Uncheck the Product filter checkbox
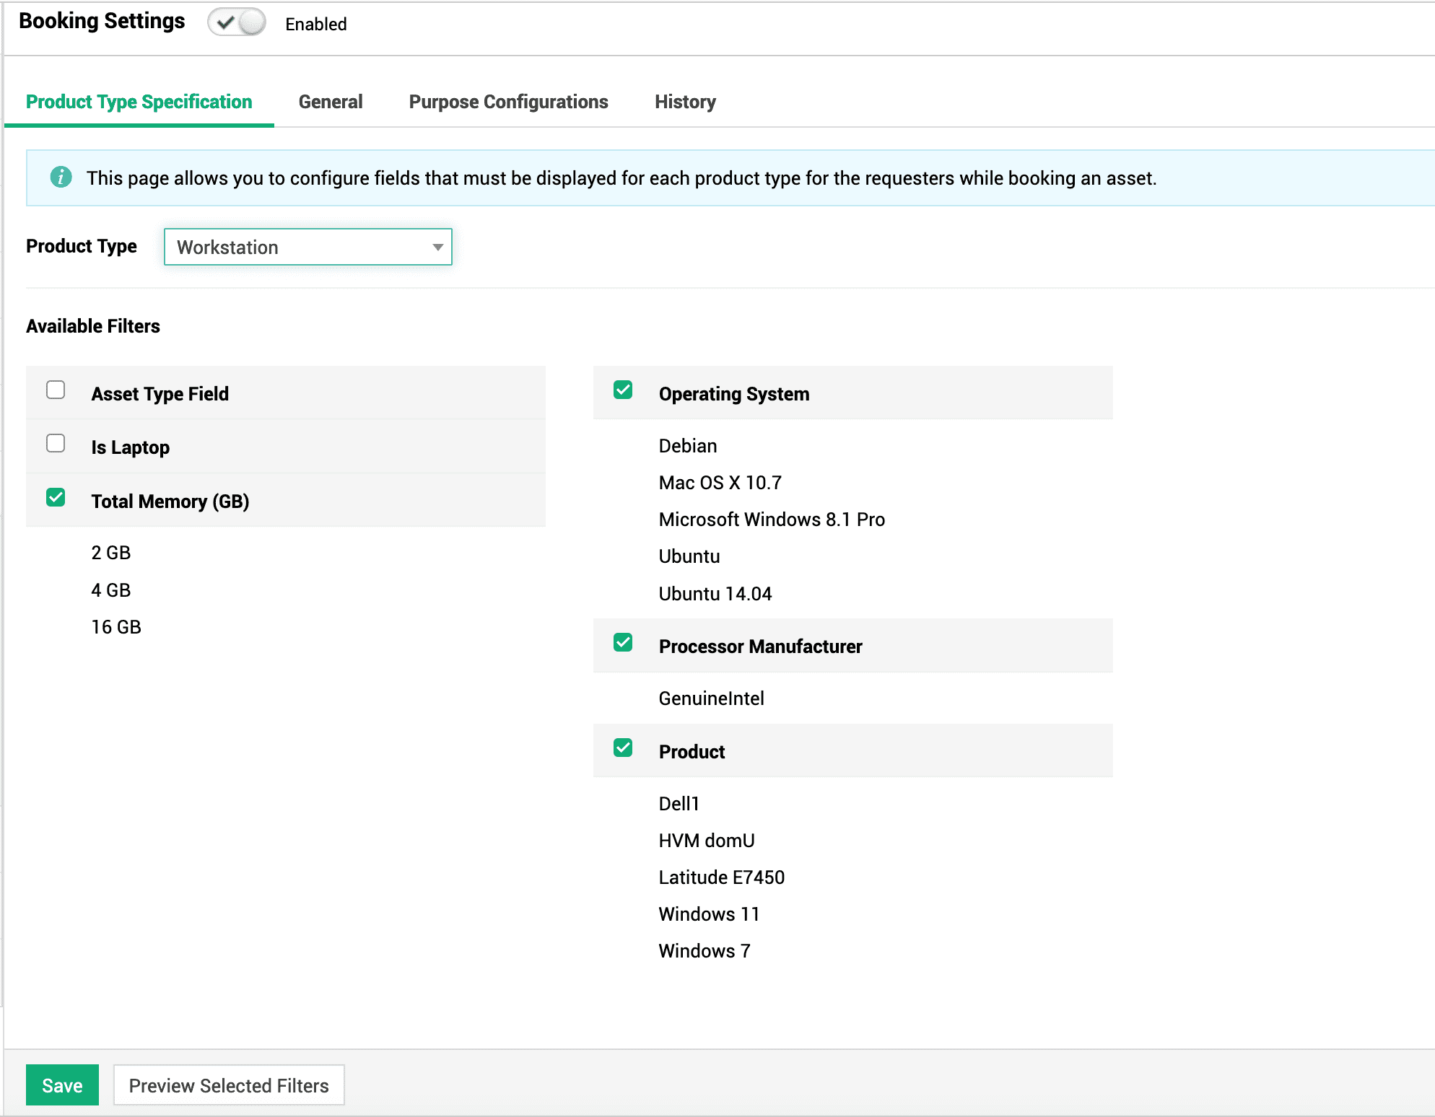 coord(623,748)
